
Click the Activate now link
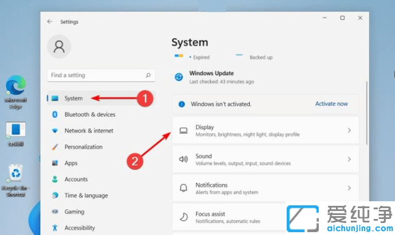(331, 104)
